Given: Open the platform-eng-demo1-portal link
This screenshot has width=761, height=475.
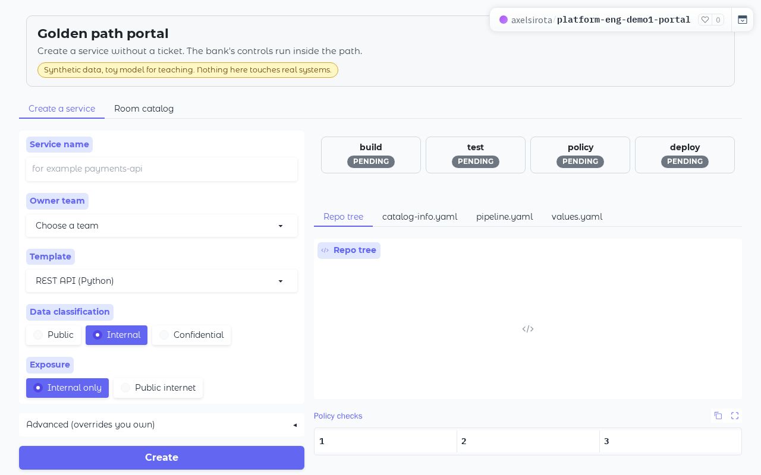Looking at the screenshot, I should [624, 20].
